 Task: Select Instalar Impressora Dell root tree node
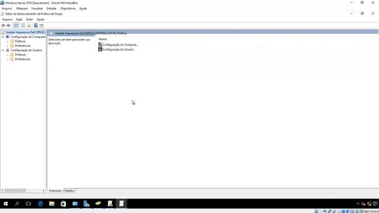25,33
